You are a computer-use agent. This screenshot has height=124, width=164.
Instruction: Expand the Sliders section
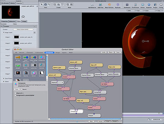tap(4, 82)
